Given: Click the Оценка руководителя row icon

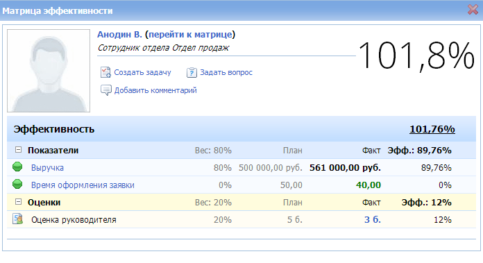Looking at the screenshot, I should [17, 219].
